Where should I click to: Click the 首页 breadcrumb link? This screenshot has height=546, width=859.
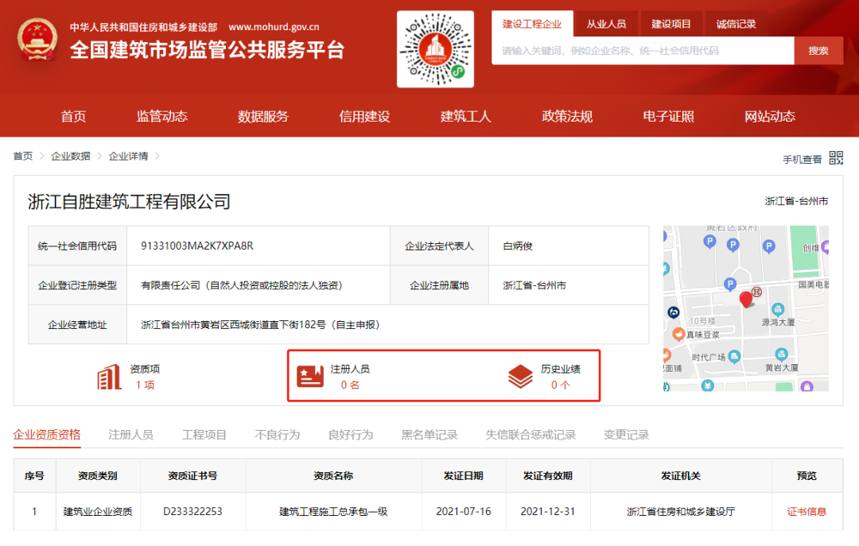23,156
